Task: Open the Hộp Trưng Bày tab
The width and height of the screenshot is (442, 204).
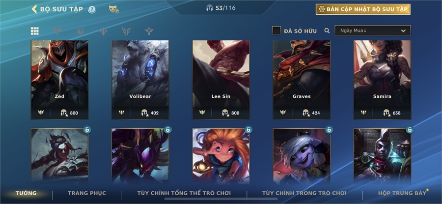Action: pos(402,193)
